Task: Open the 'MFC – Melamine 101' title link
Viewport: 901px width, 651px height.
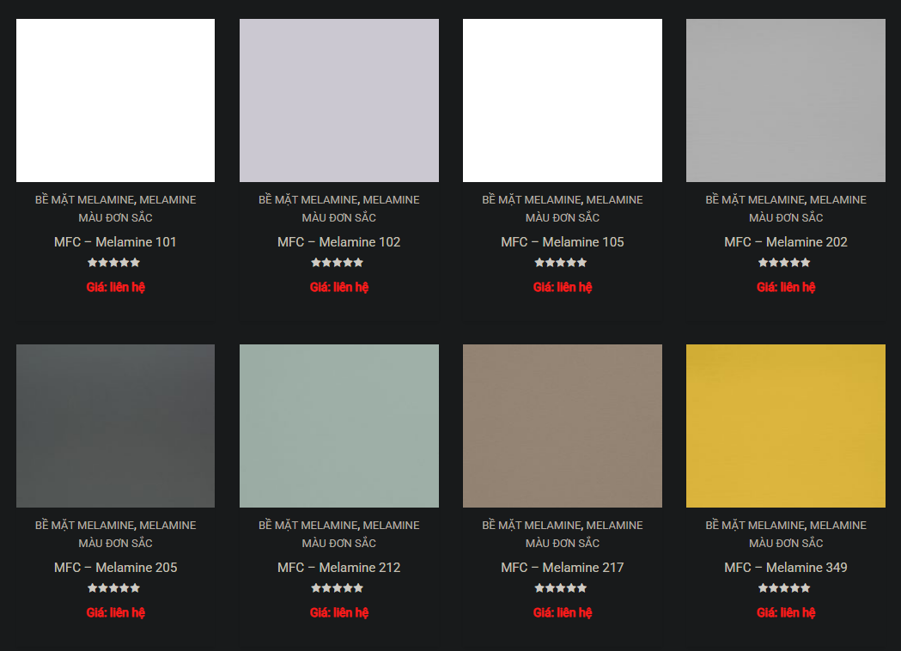Action: tap(115, 242)
